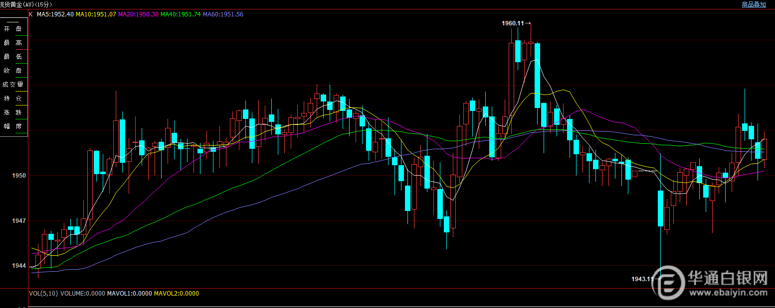Click the MA5:1952.40 moving average label
Viewport: 775px width, 308px height.
(x=55, y=14)
